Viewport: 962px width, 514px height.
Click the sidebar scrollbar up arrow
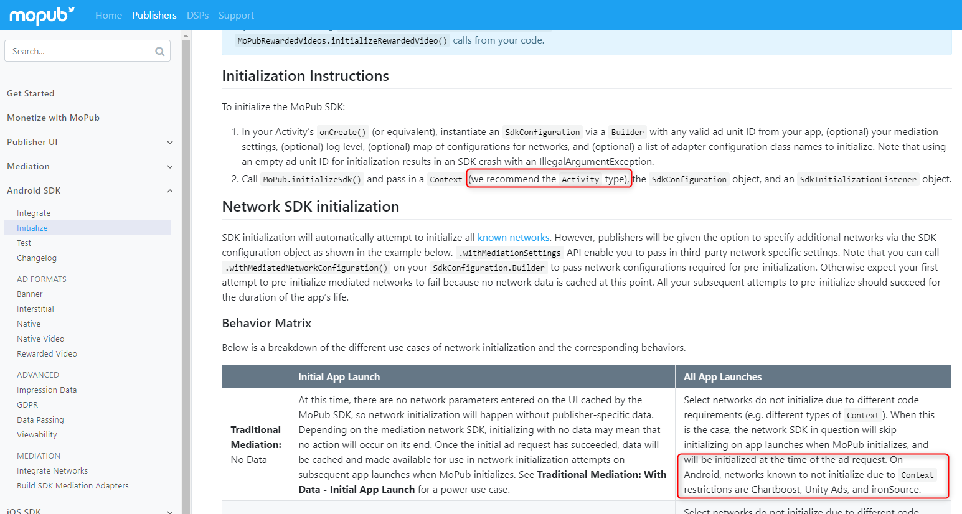click(x=186, y=36)
